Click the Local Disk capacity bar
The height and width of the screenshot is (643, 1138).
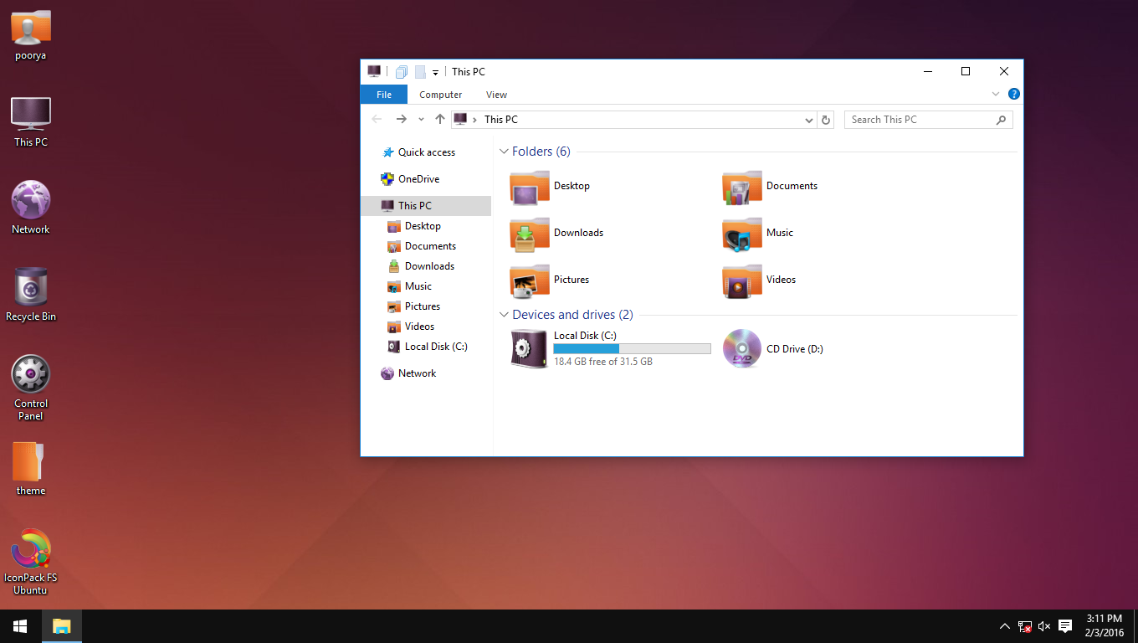632,348
